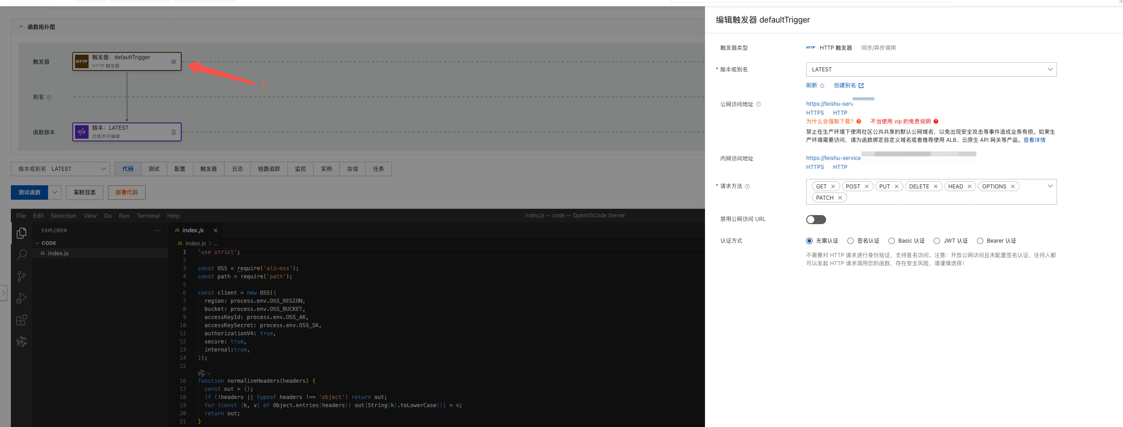Remove POST from request methods

tap(867, 186)
